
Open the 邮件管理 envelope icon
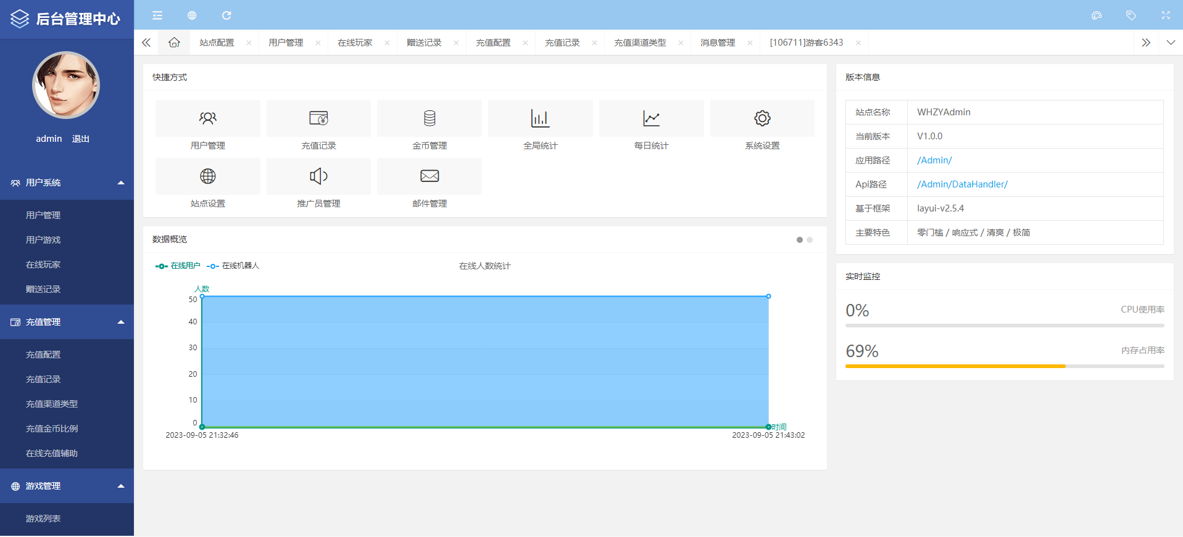430,176
